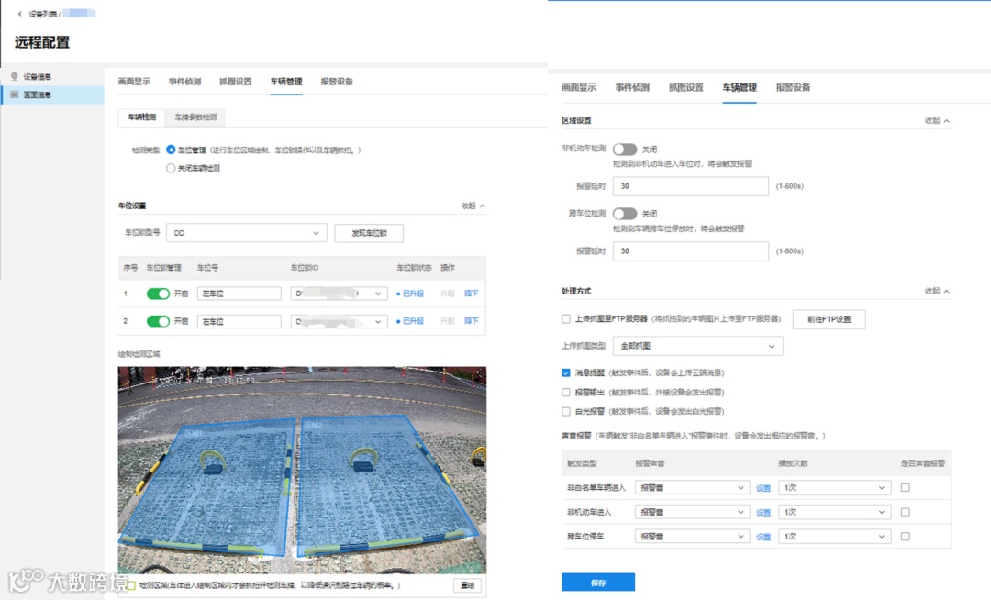
Task: Enable the 跨车位检测 switch
Action: click(x=625, y=214)
